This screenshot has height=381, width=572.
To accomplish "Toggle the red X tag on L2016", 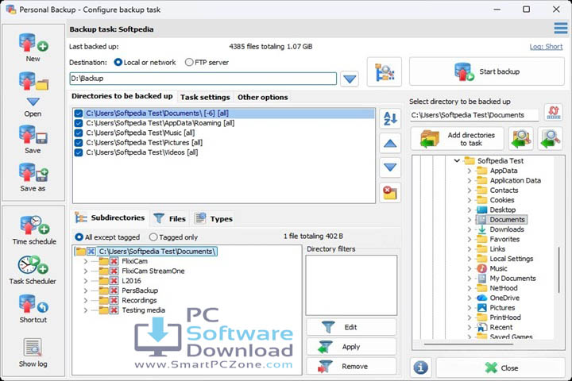I will pos(114,281).
